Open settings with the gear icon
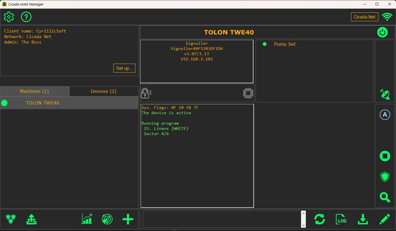This screenshot has width=396, height=231. click(x=9, y=17)
